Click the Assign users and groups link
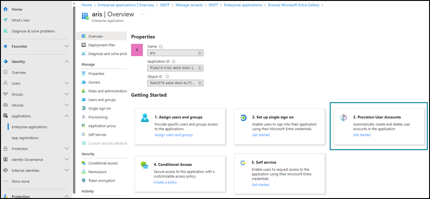This screenshot has height=199, width=430. pos(173,135)
